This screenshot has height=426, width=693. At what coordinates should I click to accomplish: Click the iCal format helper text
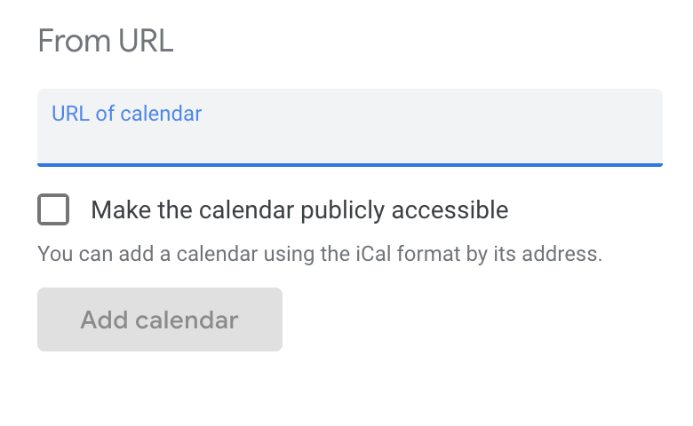[320, 255]
